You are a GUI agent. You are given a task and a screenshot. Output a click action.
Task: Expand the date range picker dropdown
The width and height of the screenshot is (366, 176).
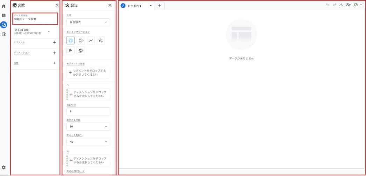49,32
